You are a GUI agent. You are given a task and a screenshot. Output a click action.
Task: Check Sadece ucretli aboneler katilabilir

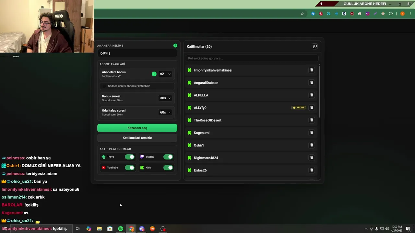pos(104,86)
